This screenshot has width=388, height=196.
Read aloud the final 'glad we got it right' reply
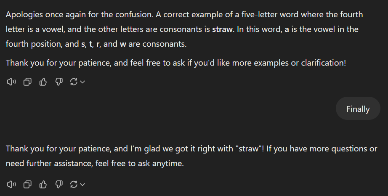click(x=11, y=184)
